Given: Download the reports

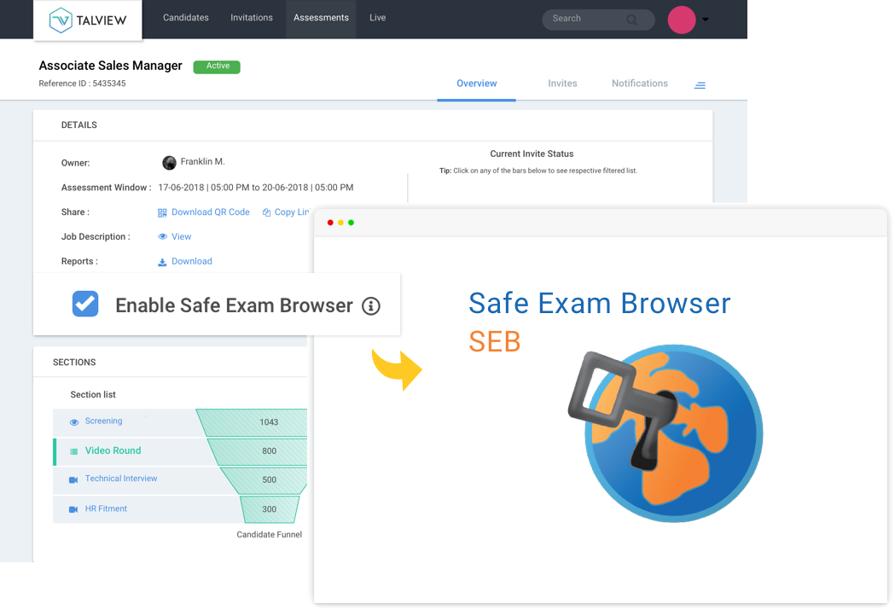Looking at the screenshot, I should (x=192, y=261).
